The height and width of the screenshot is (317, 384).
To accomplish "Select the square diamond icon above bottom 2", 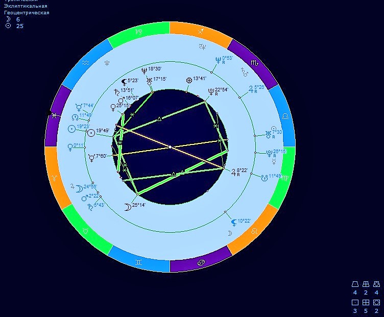I will 377,303.
